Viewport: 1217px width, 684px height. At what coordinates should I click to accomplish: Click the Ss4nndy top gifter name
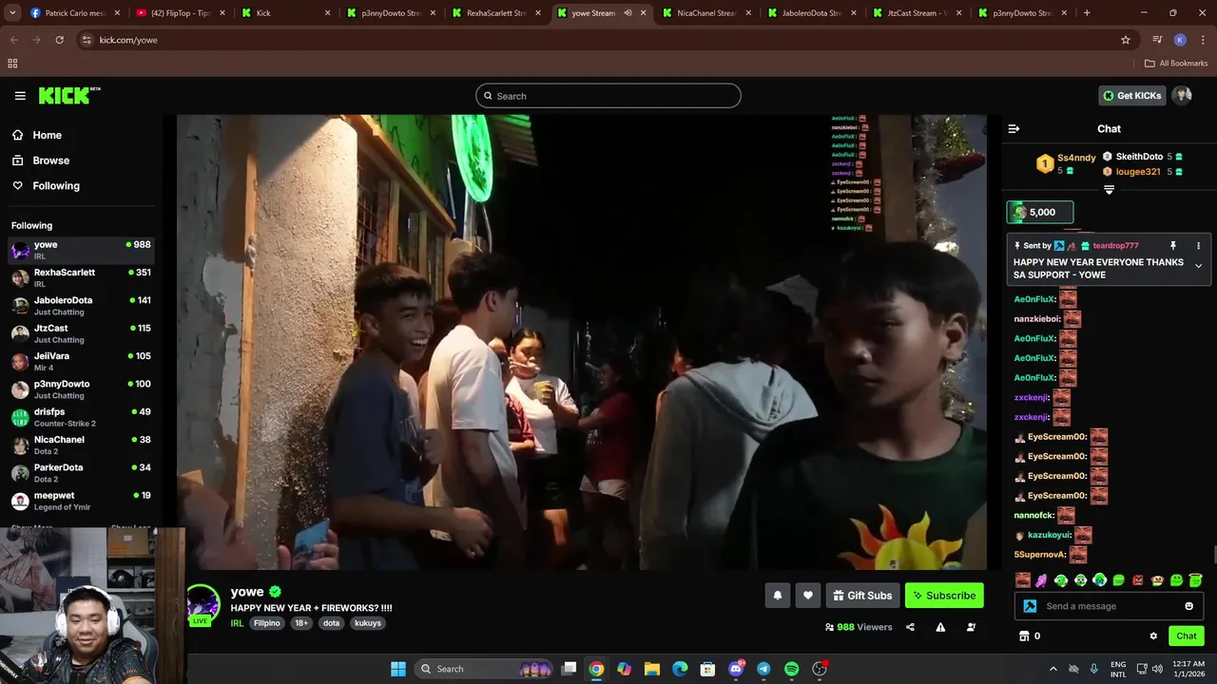point(1076,158)
